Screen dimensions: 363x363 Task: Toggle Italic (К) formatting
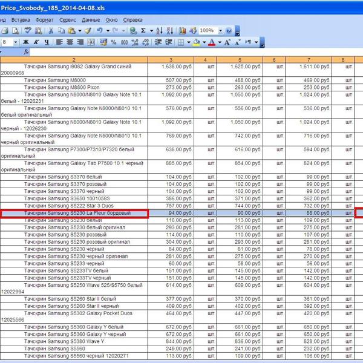36,42
